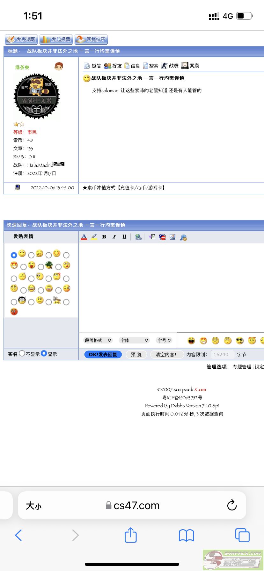The width and height of the screenshot is (264, 571).
Task: Click the insert image icon in editor
Action: pos(172,237)
